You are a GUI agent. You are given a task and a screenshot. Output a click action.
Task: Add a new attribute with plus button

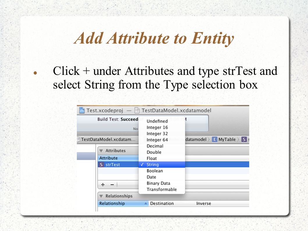pyautogui.click(x=103, y=185)
